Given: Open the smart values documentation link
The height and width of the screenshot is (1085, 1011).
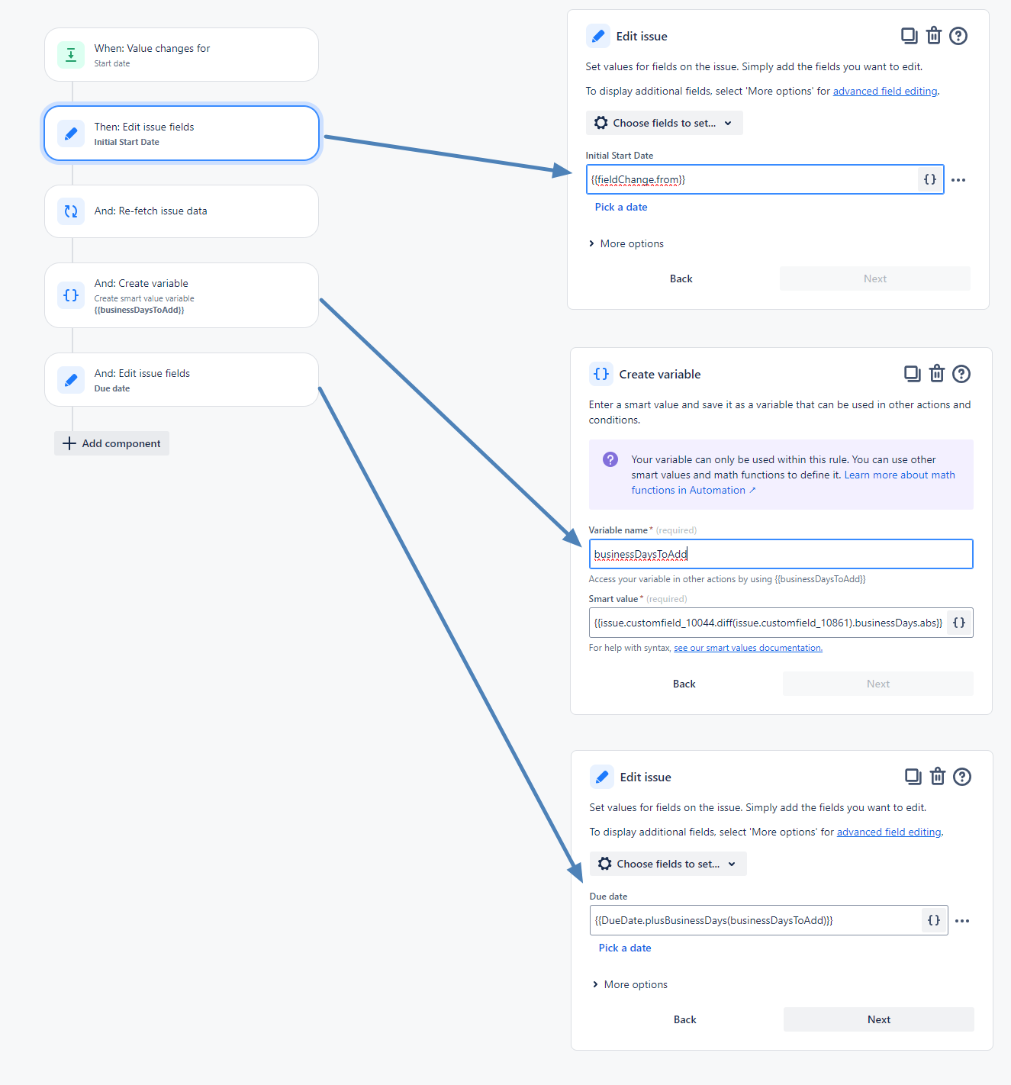Looking at the screenshot, I should (748, 648).
